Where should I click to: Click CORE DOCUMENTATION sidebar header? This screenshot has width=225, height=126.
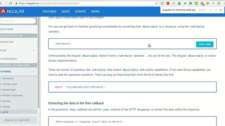[x=19, y=36]
